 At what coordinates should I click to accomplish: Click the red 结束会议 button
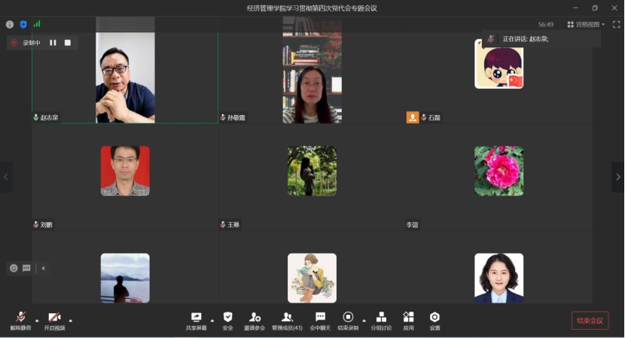click(590, 321)
